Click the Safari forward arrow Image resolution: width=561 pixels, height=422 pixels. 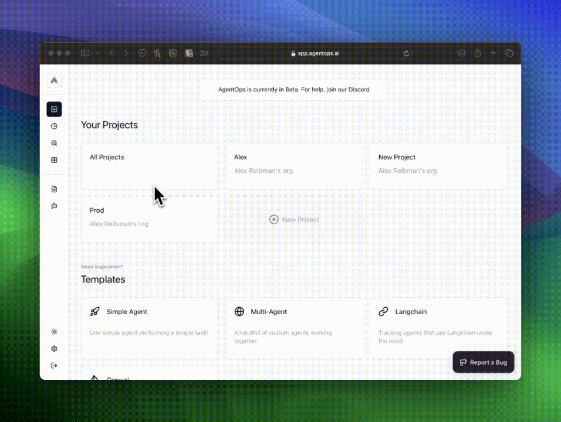pos(126,53)
